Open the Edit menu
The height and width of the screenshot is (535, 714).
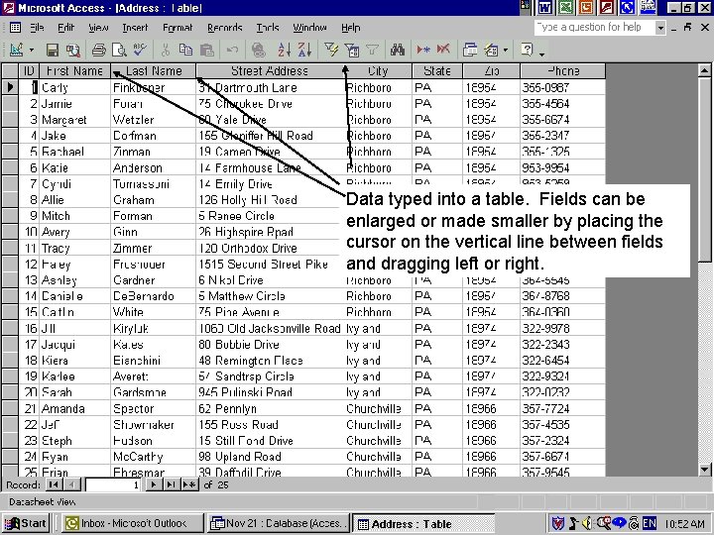coord(66,28)
